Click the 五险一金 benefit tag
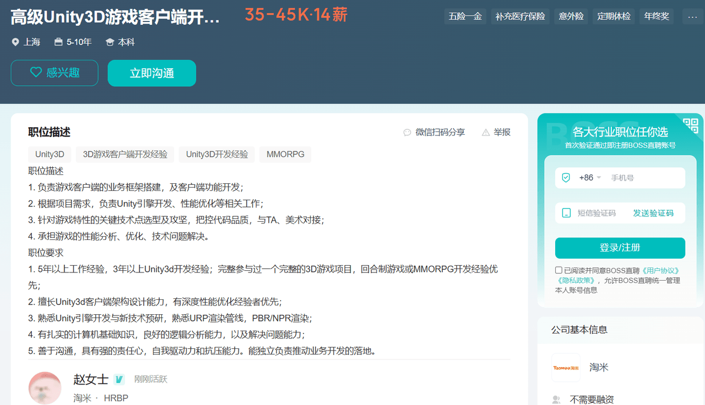 465,17
